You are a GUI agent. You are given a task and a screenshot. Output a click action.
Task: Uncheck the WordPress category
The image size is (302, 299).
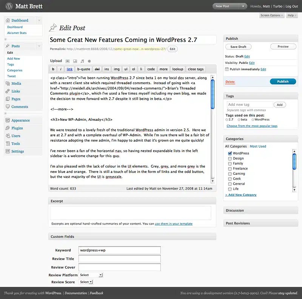coord(230,153)
